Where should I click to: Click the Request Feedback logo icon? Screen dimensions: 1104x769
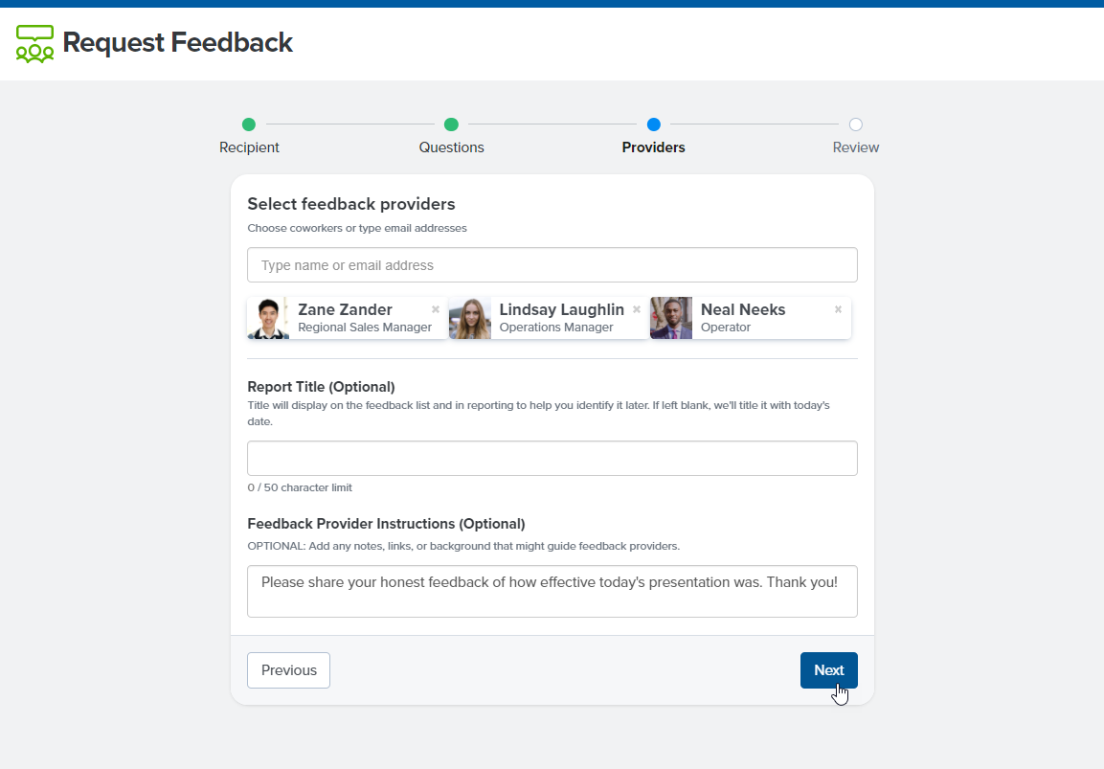tap(34, 42)
